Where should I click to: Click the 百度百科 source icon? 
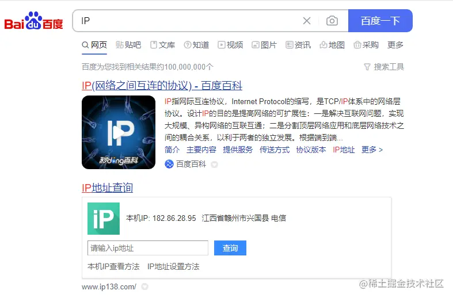tap(169, 164)
